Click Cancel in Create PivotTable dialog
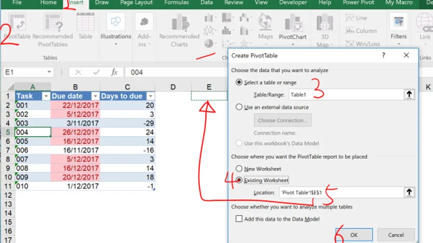 (x=396, y=235)
